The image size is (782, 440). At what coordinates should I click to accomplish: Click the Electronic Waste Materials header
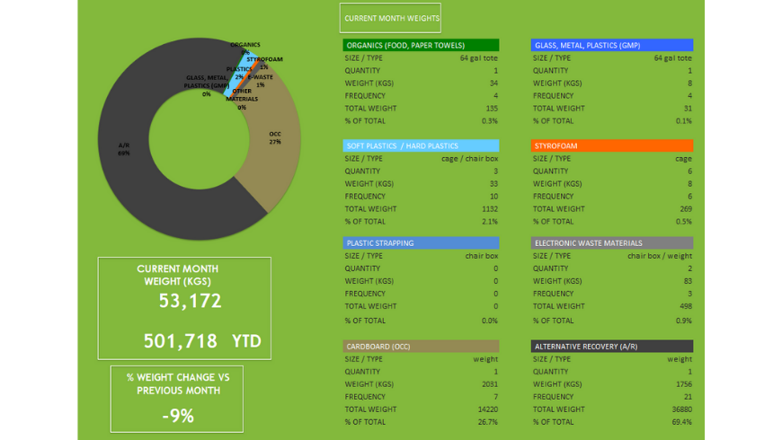click(x=611, y=242)
